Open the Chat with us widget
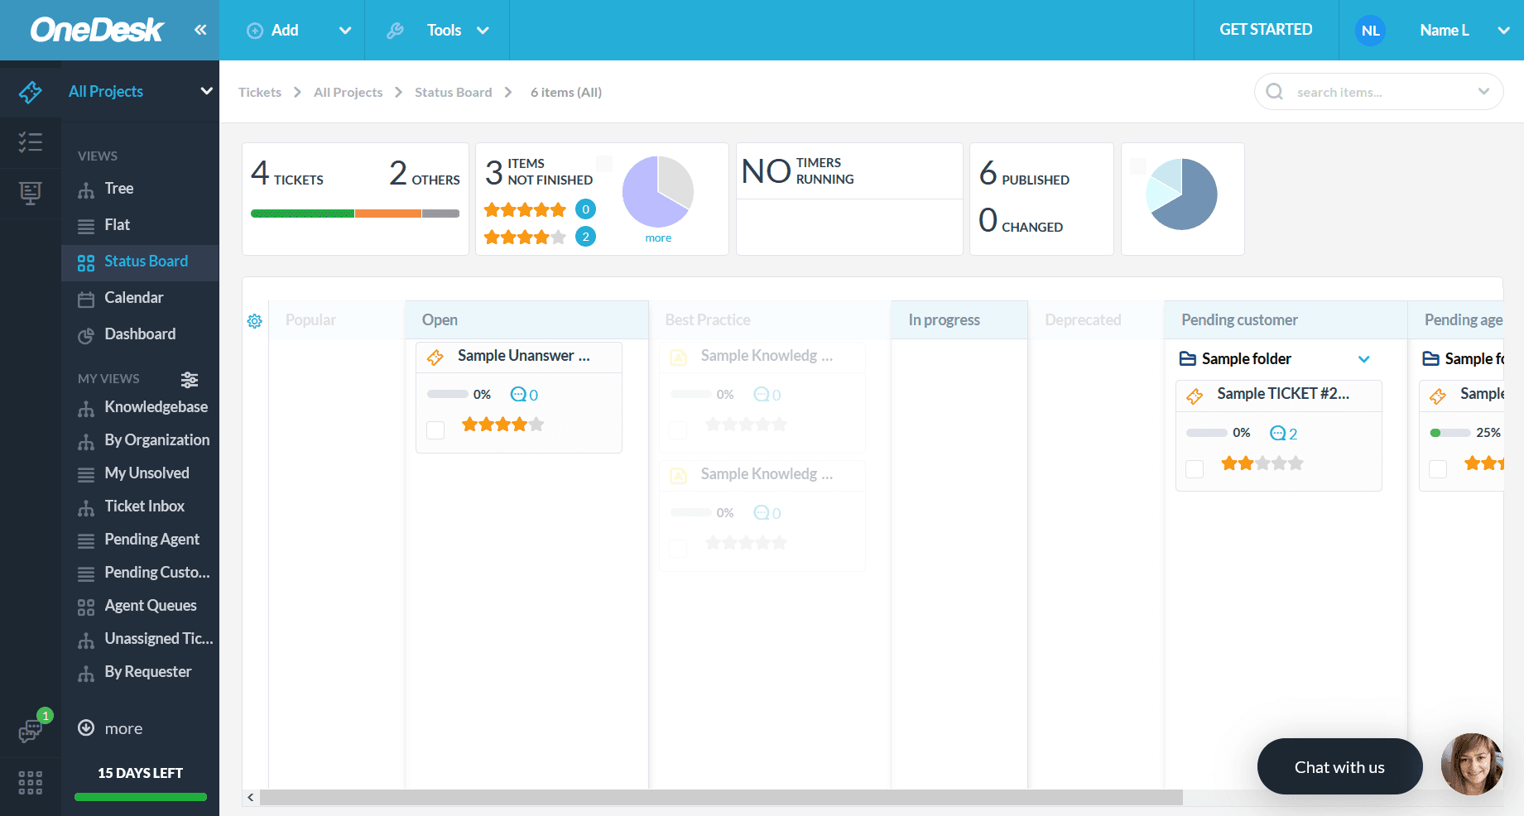This screenshot has width=1524, height=816. click(1339, 766)
